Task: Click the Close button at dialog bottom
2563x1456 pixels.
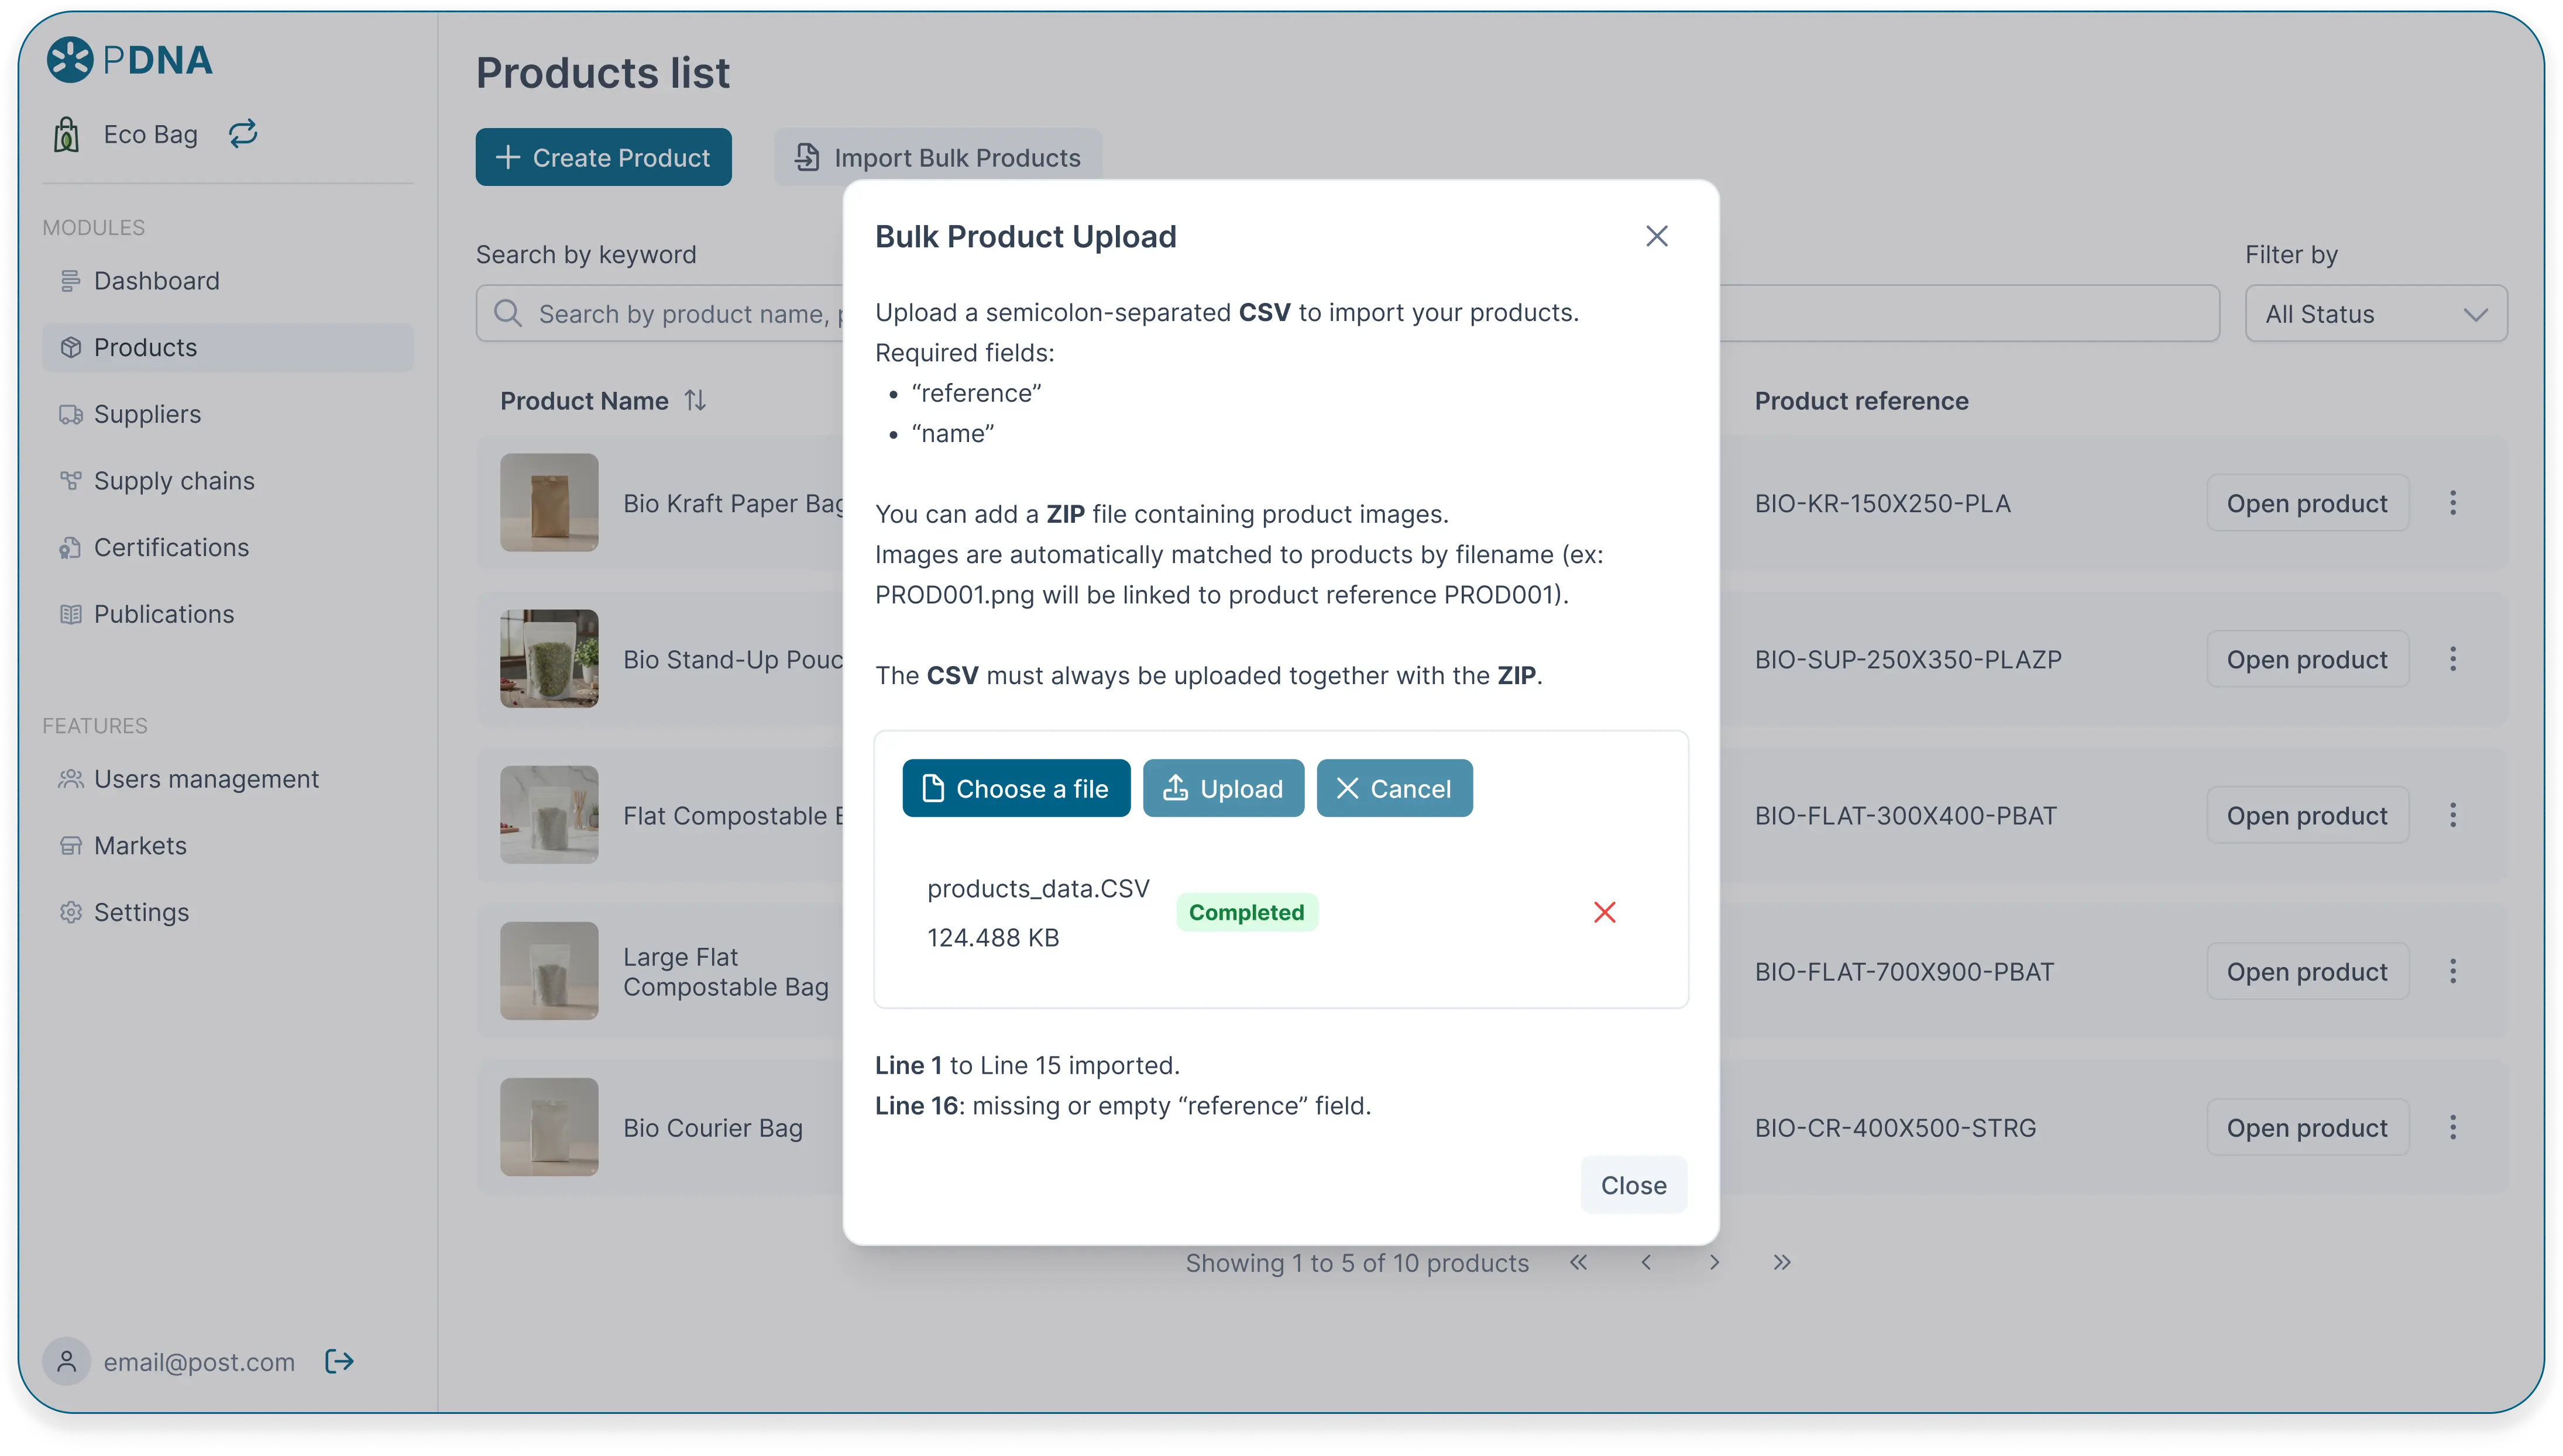Action: point(1633,1185)
